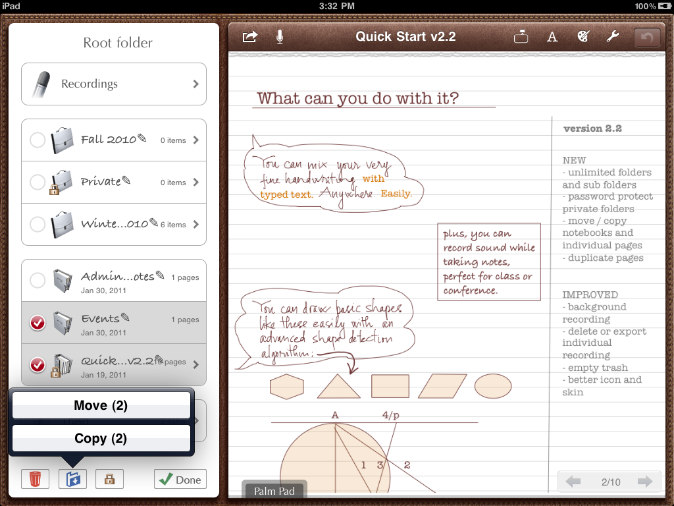Tap the 'What can you do with it?' heading
Image resolution: width=674 pixels, height=506 pixels.
pyautogui.click(x=357, y=99)
